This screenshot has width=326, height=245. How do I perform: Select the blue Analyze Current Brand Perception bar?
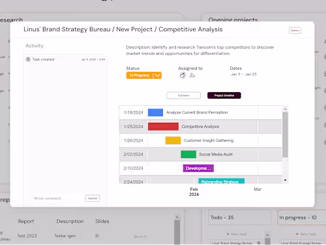click(155, 112)
